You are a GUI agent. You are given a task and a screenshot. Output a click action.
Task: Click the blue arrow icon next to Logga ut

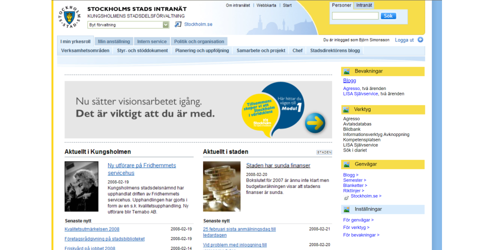420,40
